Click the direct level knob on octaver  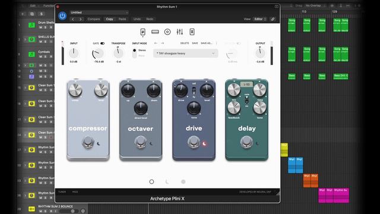(x=141, y=108)
